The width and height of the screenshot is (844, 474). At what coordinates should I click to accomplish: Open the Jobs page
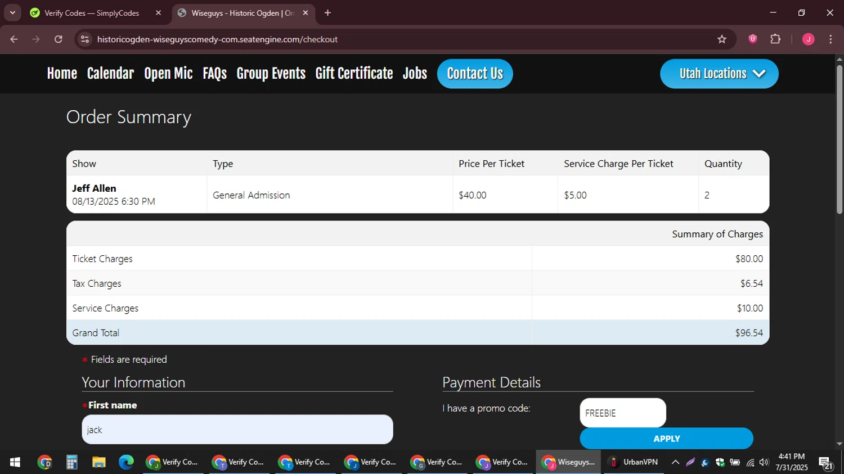(415, 74)
